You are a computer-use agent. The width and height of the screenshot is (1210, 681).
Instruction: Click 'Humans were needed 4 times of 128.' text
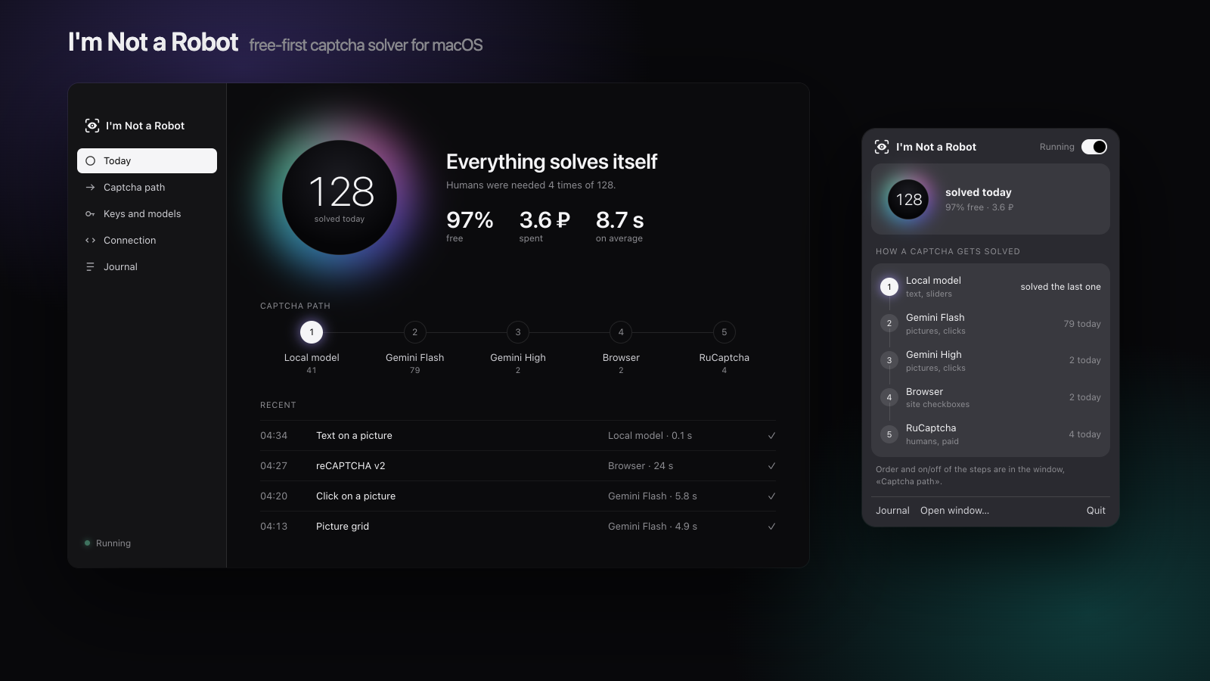[531, 185]
